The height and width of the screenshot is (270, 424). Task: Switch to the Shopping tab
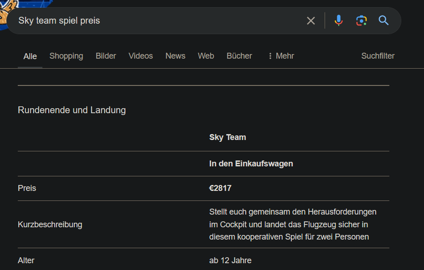tap(66, 56)
